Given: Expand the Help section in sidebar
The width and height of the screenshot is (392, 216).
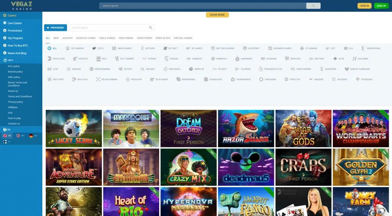Looking at the screenshot, I should [x=21, y=60].
